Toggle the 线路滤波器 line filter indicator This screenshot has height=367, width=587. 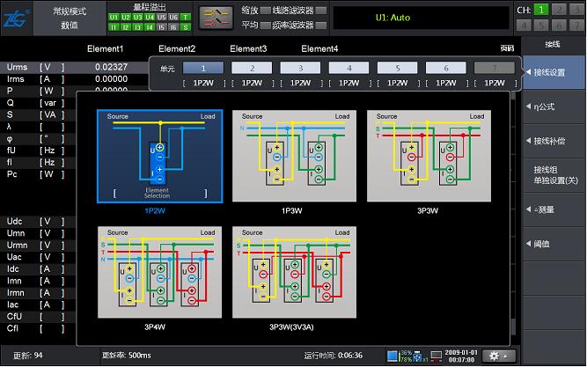[320, 10]
